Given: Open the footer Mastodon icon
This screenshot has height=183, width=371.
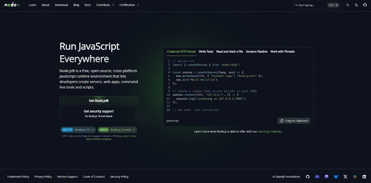Looking at the screenshot, I should click(326, 177).
